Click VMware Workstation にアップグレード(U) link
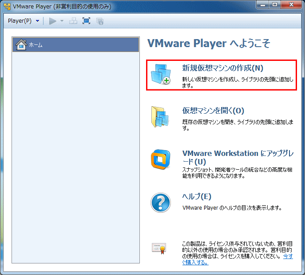The height and width of the screenshot is (275, 305). pos(238,157)
